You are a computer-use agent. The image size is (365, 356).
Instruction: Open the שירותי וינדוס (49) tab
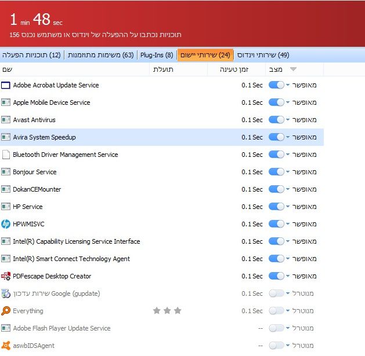coord(263,55)
